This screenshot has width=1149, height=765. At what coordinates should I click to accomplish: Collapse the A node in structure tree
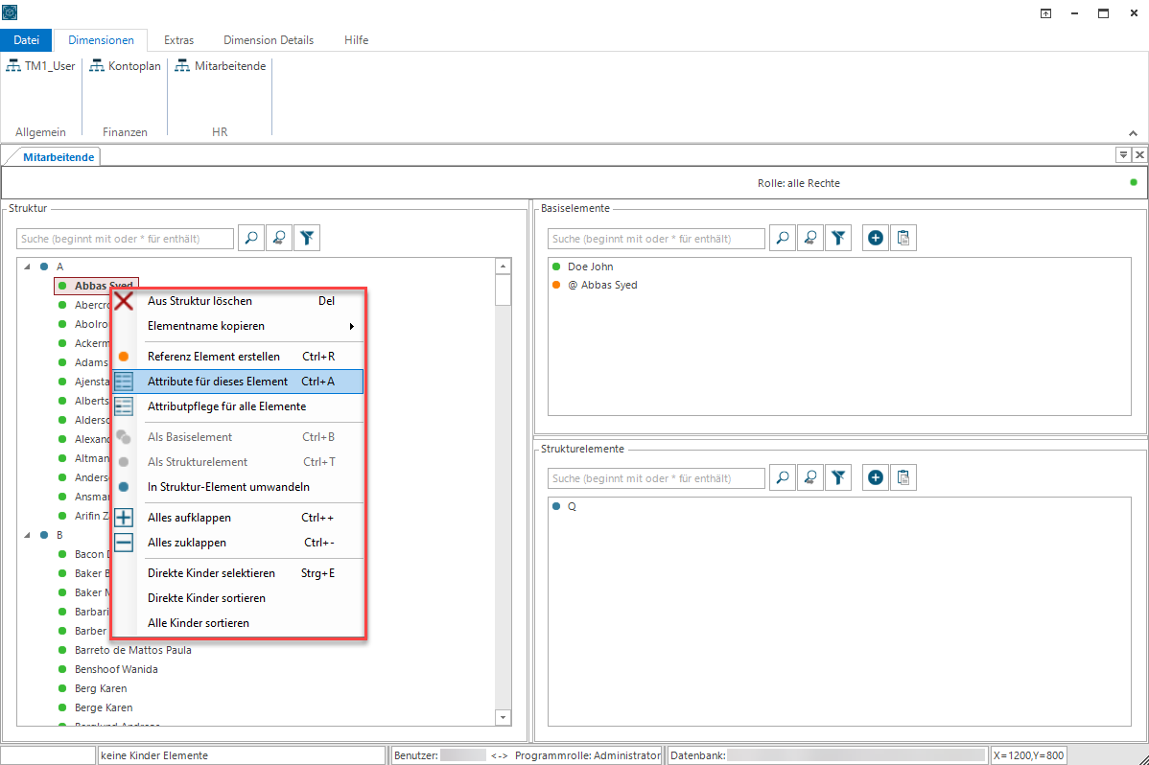pos(27,267)
